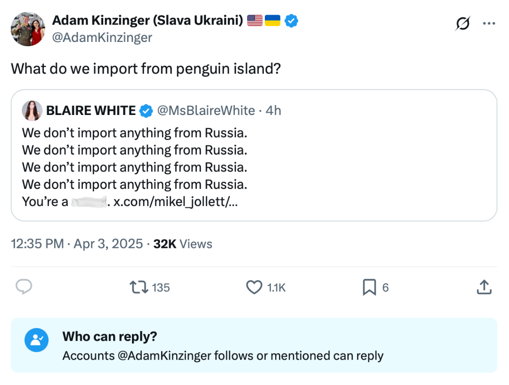Bookmark this tweet
The width and height of the screenshot is (509, 385).
click(x=369, y=287)
